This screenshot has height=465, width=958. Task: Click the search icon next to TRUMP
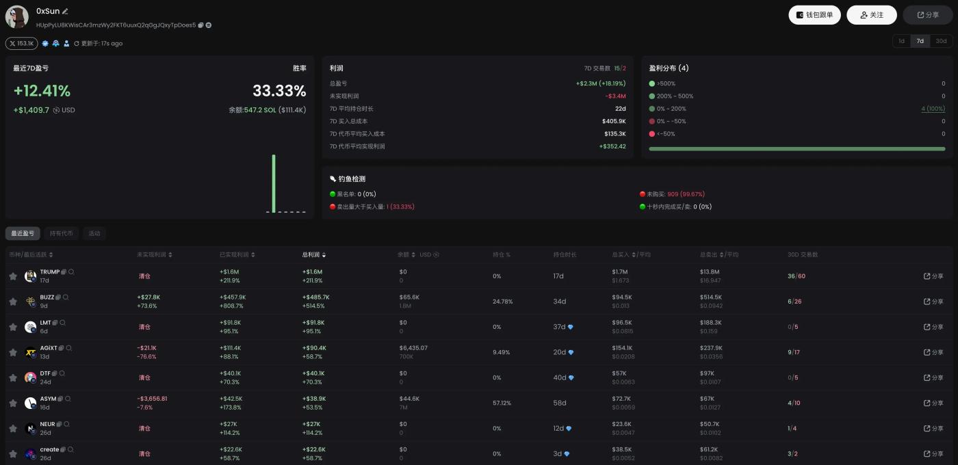[71, 272]
